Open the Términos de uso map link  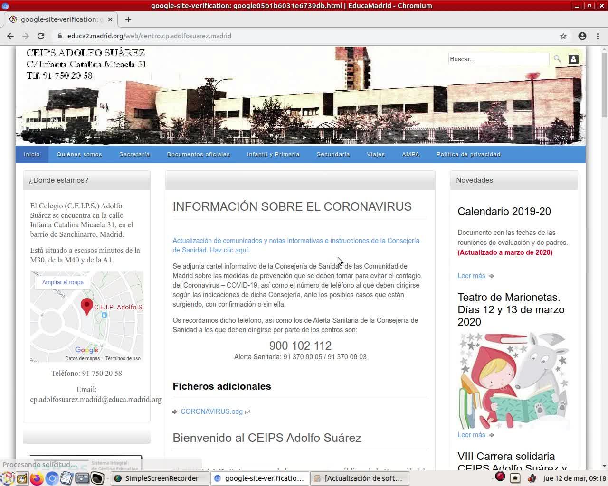(x=123, y=359)
